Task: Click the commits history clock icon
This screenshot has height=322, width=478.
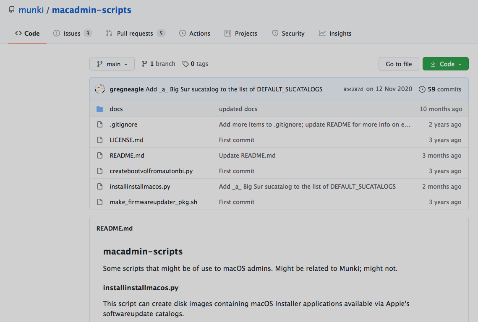Action: [422, 89]
